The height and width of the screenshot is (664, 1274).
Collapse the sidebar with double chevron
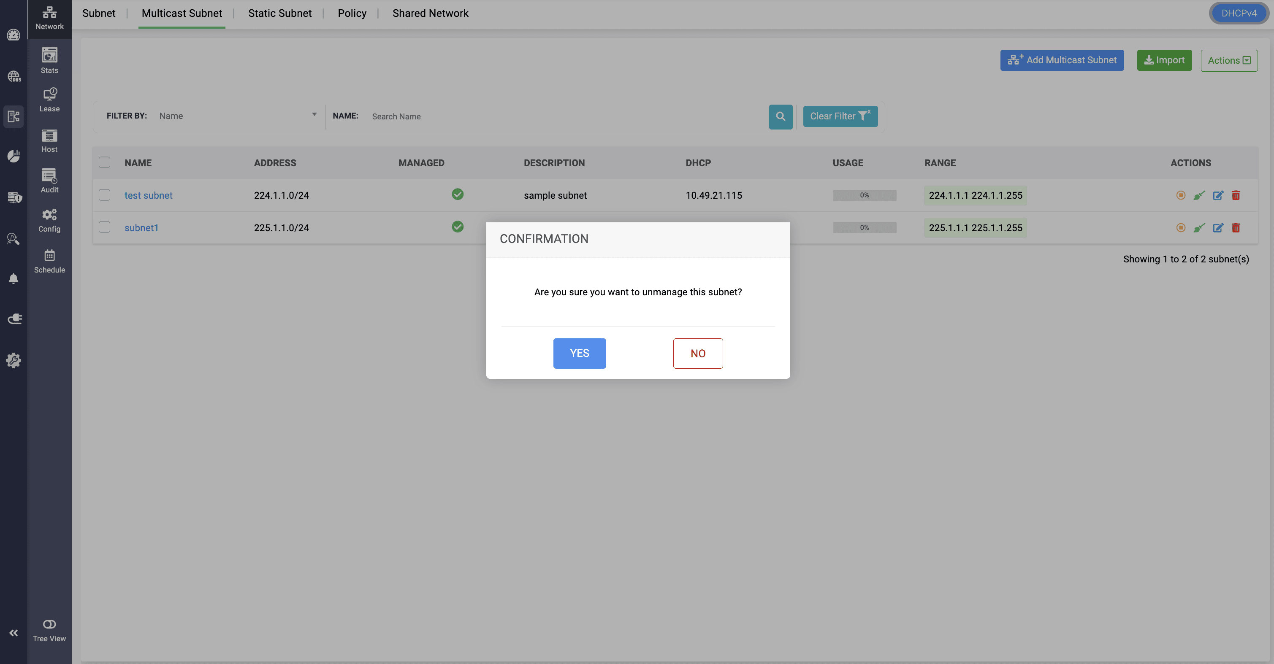pos(14,633)
